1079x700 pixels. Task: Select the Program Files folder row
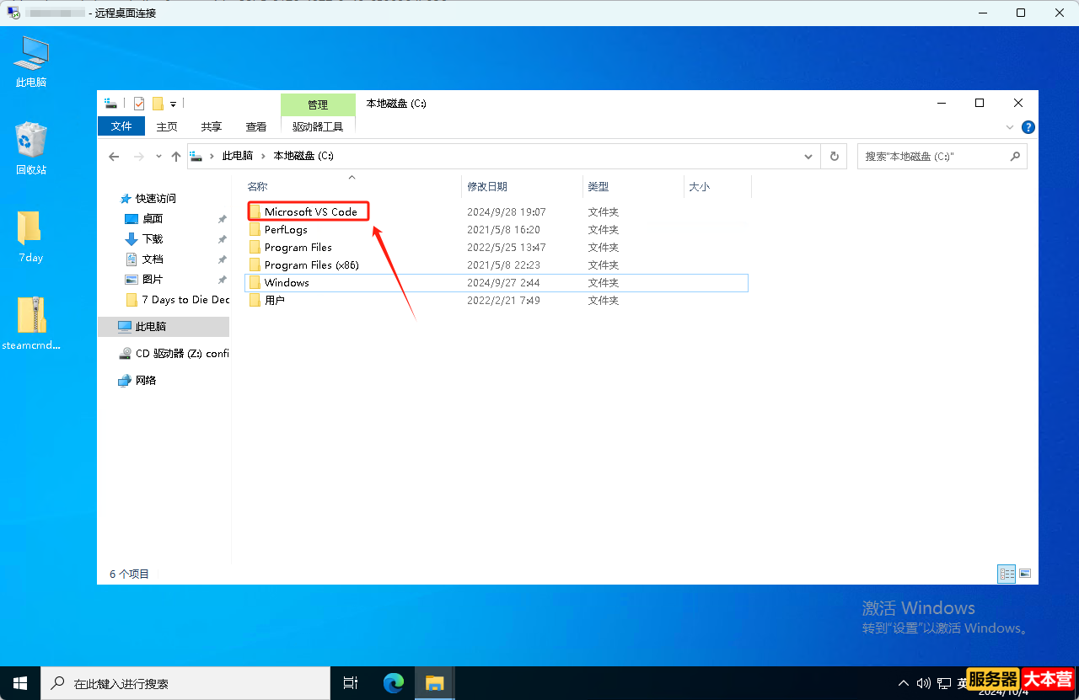[x=497, y=248]
